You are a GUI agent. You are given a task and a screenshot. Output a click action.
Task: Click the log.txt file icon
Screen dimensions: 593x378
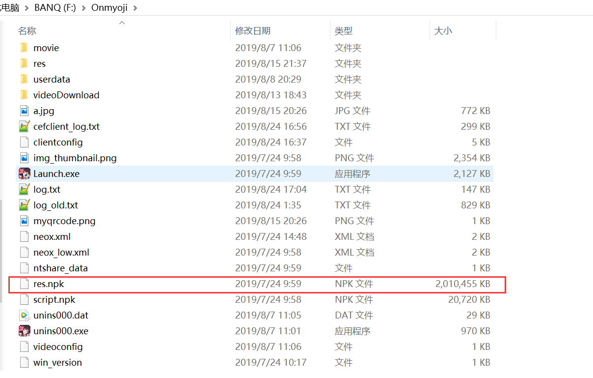[x=24, y=189]
